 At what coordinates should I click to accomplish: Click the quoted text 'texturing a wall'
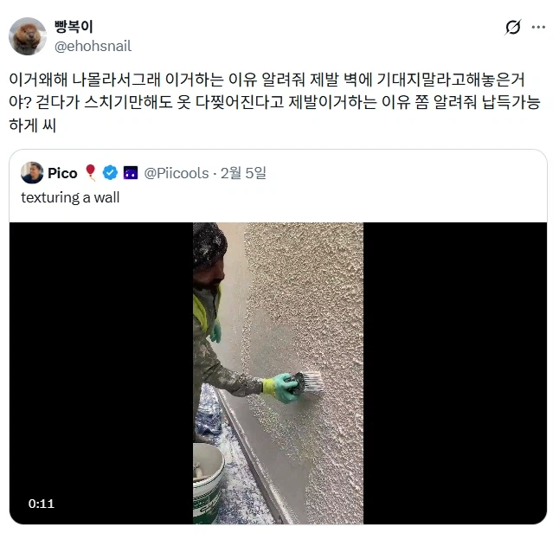70,197
